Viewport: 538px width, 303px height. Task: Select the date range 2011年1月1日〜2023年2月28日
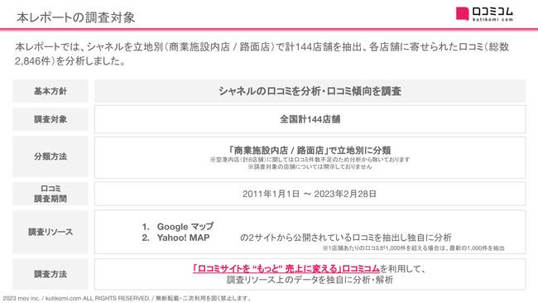pyautogui.click(x=310, y=194)
